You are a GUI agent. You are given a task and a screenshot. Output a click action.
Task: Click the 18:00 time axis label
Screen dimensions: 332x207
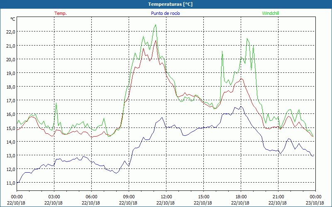[241, 197]
